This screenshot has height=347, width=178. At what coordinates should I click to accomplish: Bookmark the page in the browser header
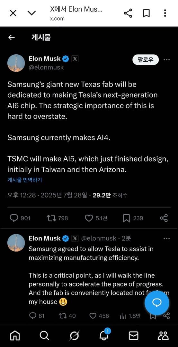pyautogui.click(x=146, y=13)
